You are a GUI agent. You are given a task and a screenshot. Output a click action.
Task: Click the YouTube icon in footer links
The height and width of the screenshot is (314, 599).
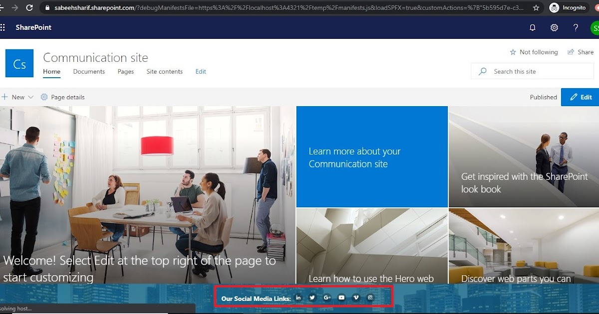(341, 297)
